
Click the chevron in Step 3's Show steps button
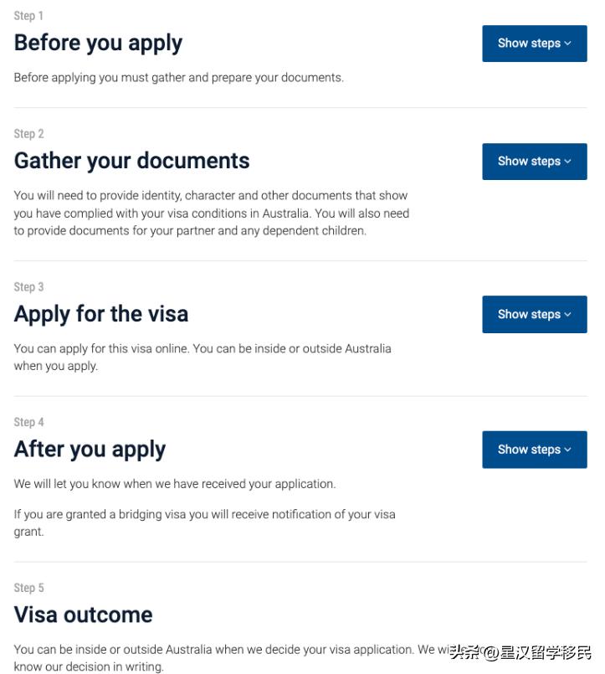(x=568, y=315)
